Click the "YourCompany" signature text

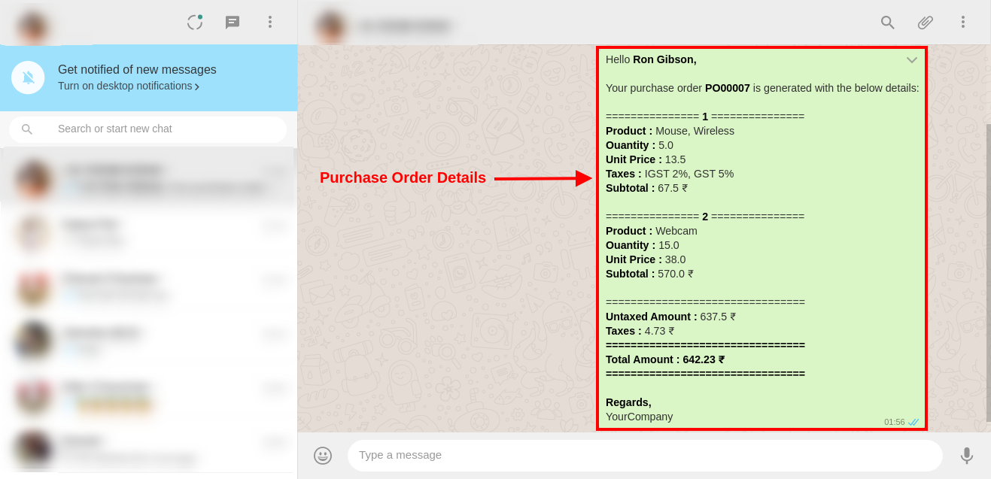[x=640, y=417]
